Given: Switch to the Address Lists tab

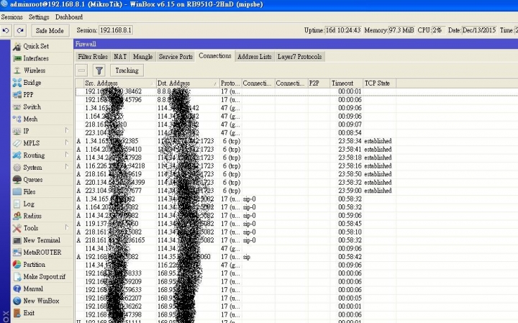Looking at the screenshot, I should pyautogui.click(x=255, y=57).
